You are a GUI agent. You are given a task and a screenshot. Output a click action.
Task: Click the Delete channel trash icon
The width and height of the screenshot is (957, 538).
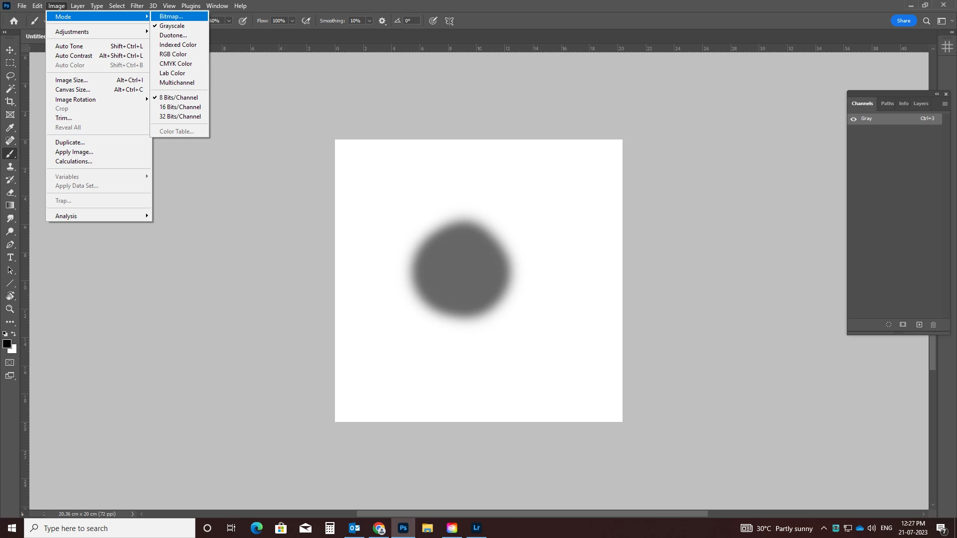(934, 325)
